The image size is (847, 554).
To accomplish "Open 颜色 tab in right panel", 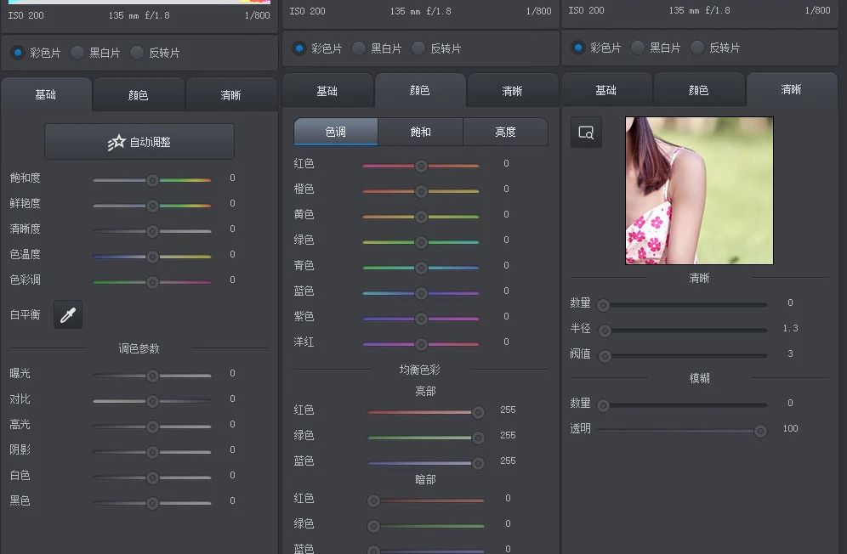I will 699,90.
